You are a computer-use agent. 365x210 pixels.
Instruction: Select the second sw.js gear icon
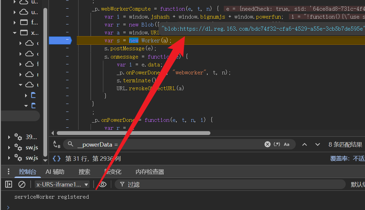(x=18, y=158)
